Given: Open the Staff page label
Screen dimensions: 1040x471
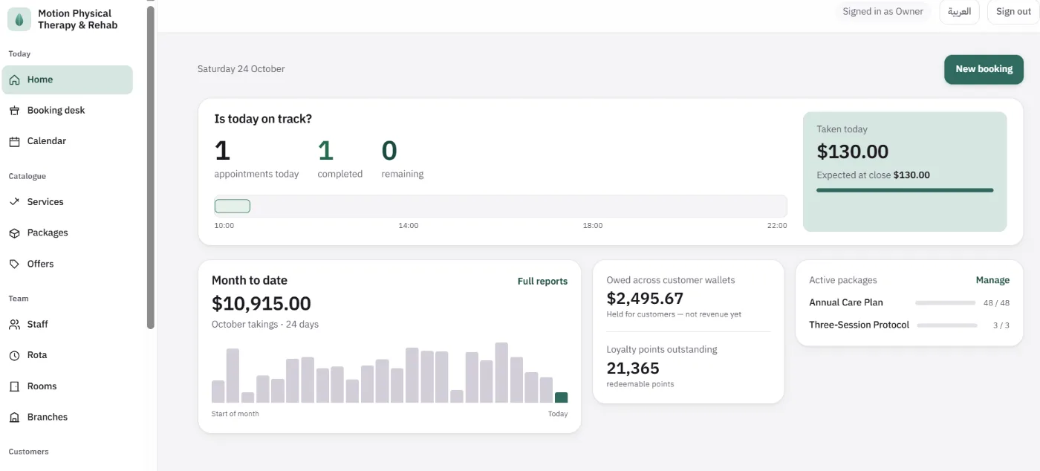Looking at the screenshot, I should pos(38,325).
